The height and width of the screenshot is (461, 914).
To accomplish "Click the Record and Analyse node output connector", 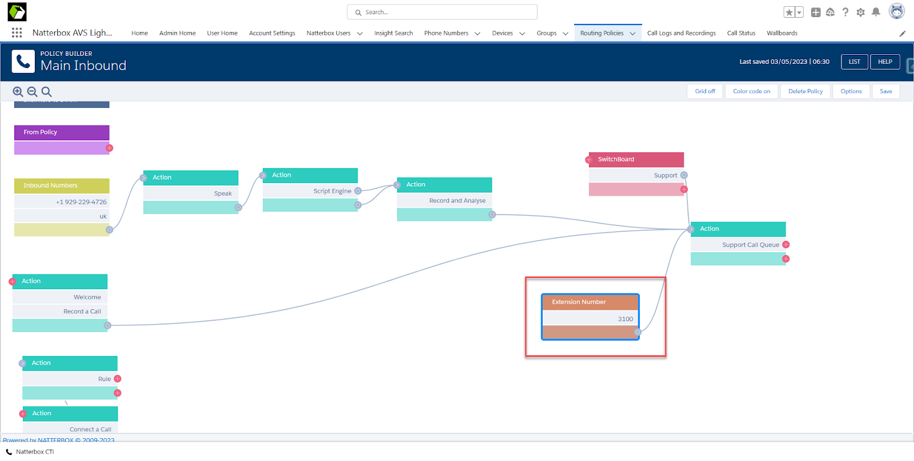I will [x=492, y=215].
